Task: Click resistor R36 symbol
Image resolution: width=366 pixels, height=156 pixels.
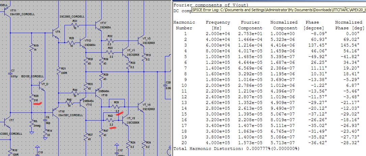Action: tap(102, 61)
